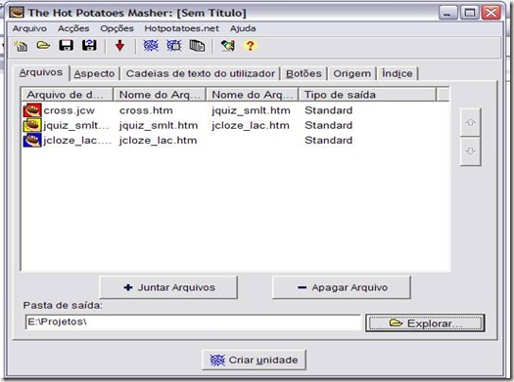
Task: Click the Arquivo de d... column header
Action: [67, 95]
